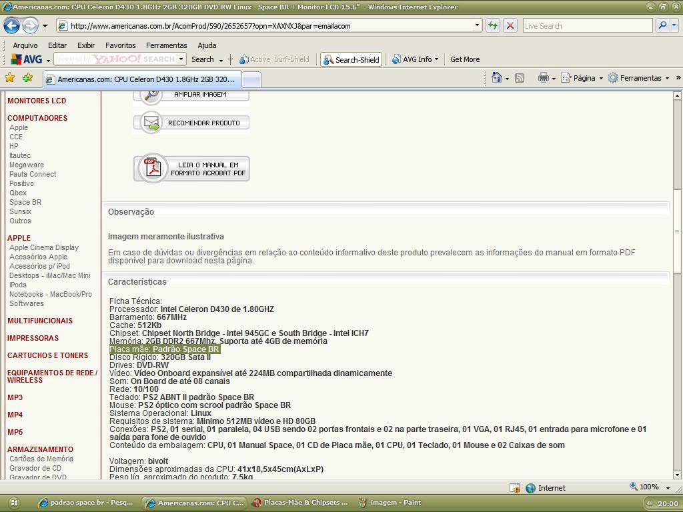Switch to the 'padrao space br' taskbar window
This screenshot has width=683, height=512.
tap(85, 503)
